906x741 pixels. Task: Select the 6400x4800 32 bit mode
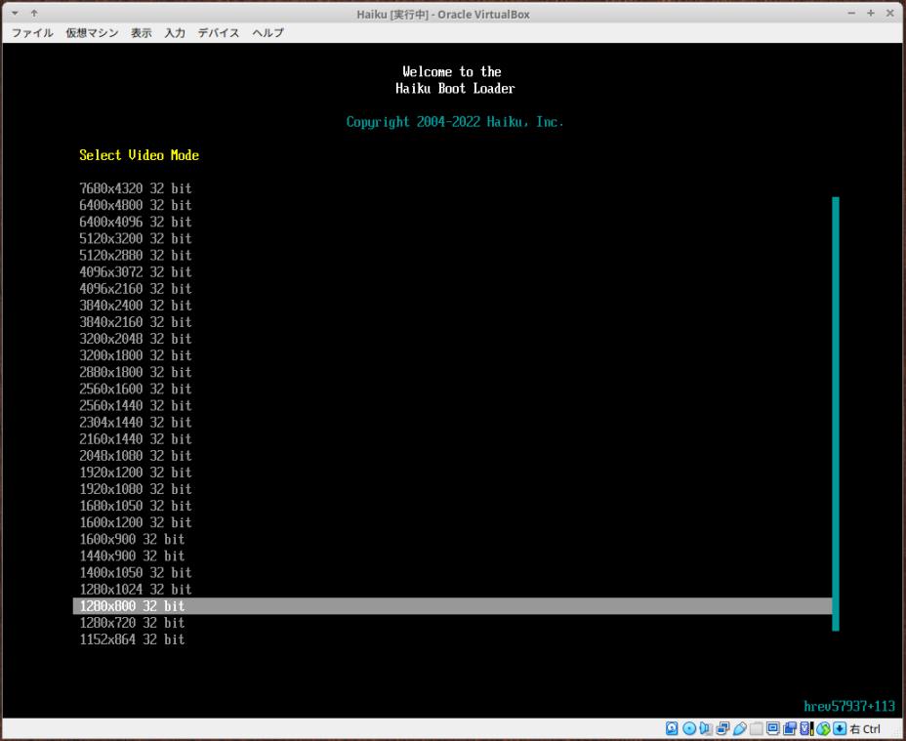[135, 205]
